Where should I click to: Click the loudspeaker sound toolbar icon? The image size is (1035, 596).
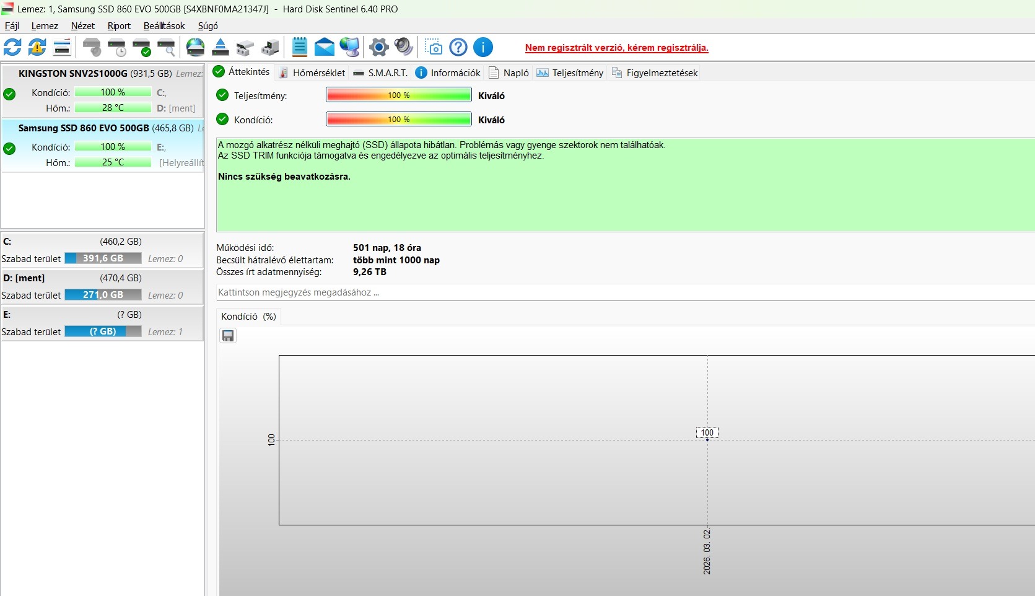click(x=404, y=47)
